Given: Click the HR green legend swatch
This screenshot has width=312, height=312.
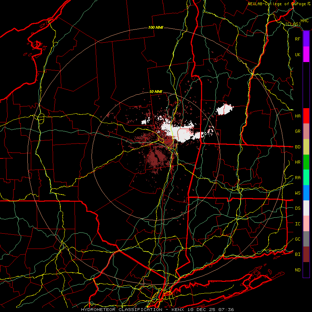Looking at the screenshot, I should tap(306, 162).
